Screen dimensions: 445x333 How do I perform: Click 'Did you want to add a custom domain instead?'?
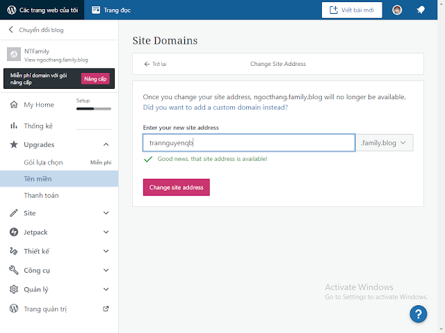pos(216,108)
